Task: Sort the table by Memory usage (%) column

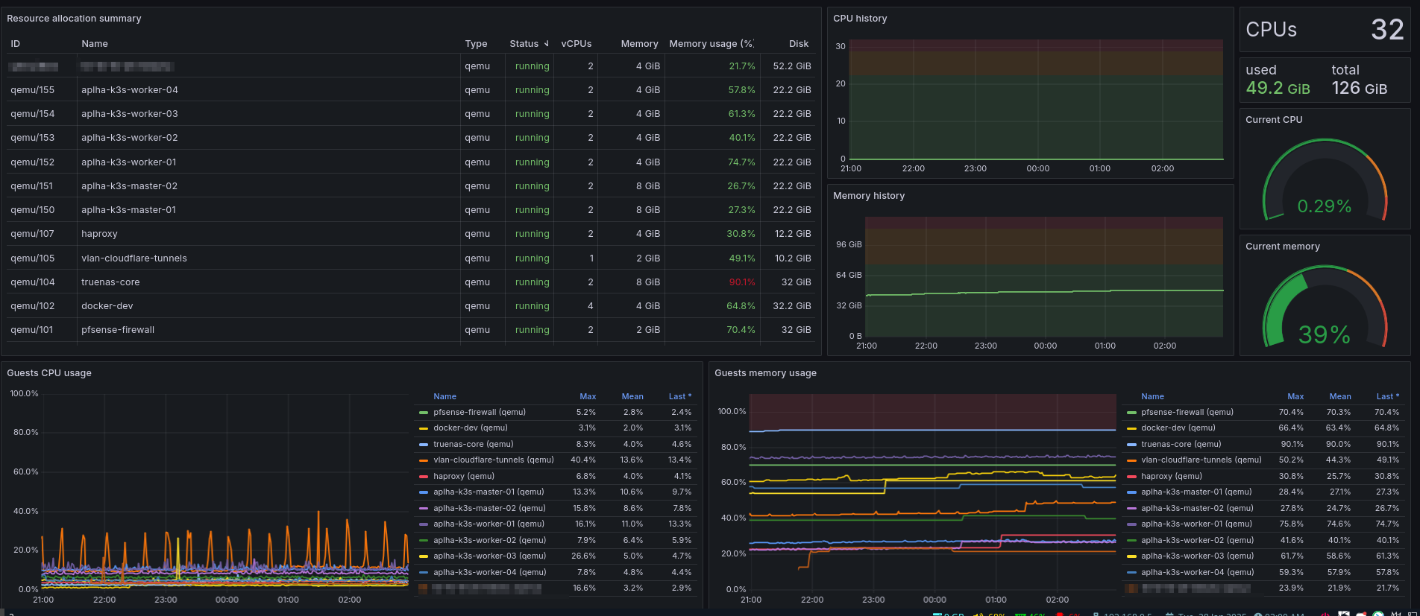Action: pos(711,44)
